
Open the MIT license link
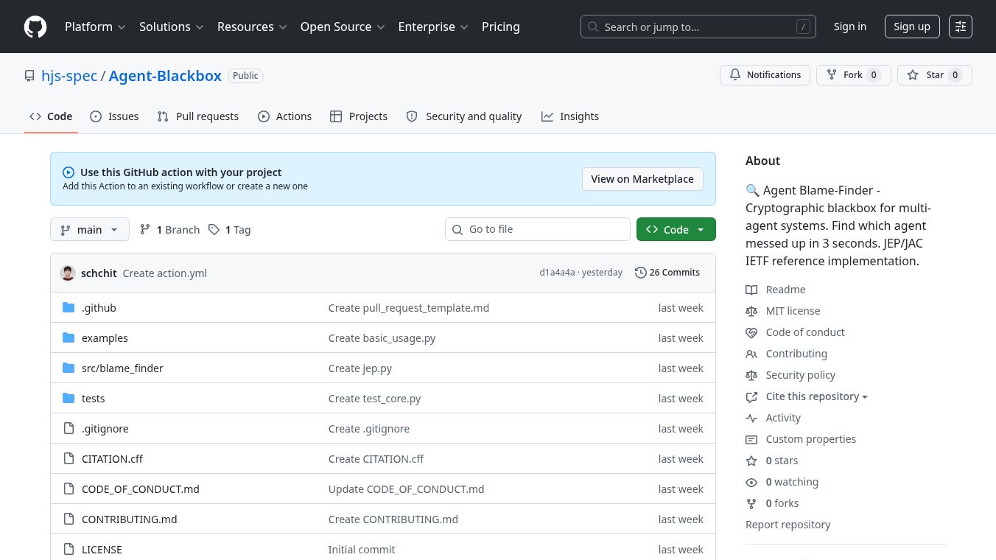pos(793,311)
